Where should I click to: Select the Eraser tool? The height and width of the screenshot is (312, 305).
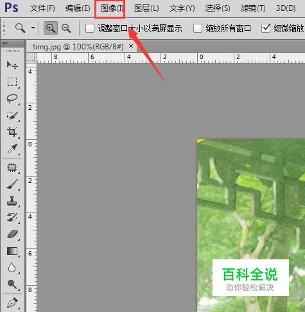[x=12, y=234]
